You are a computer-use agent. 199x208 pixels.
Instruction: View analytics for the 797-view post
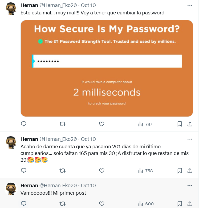click(x=145, y=124)
